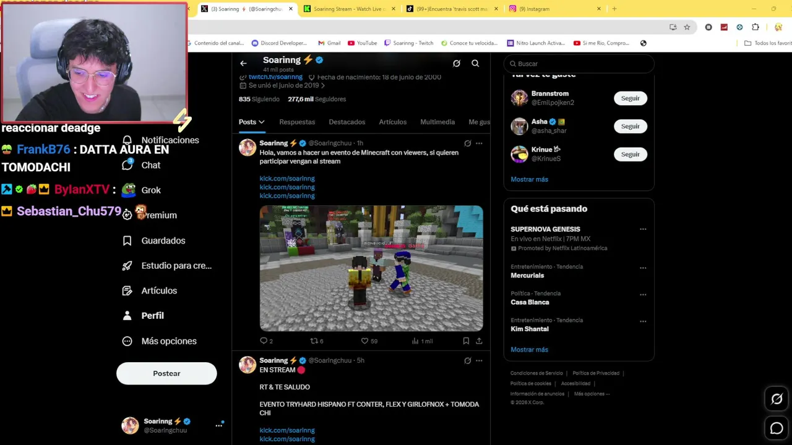Open Política de Privacidad footer link

click(x=596, y=373)
